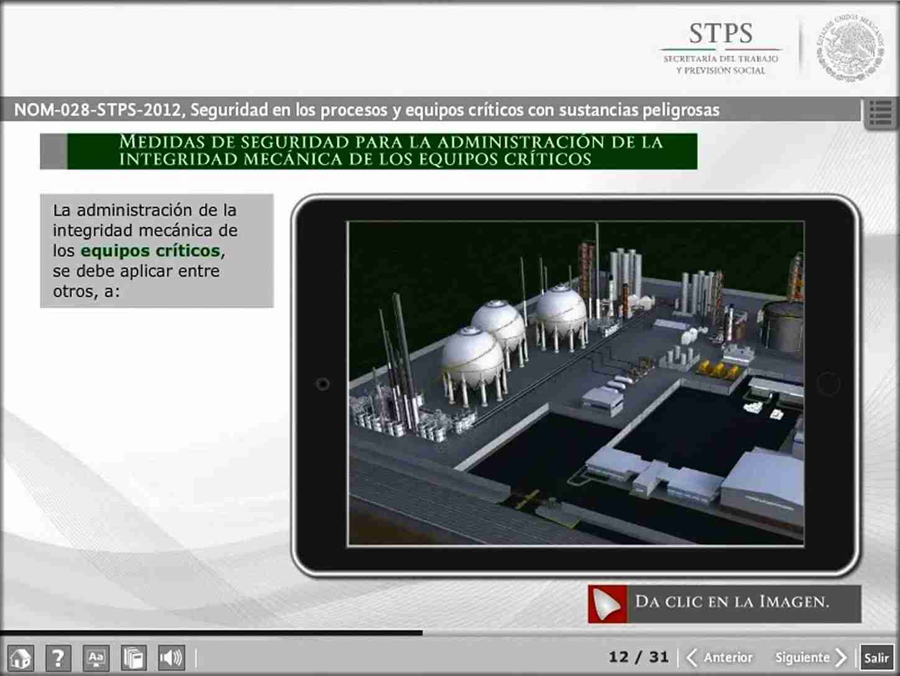The height and width of the screenshot is (676, 900).
Task: Click the black slide progress bar
Action: (x=211, y=633)
